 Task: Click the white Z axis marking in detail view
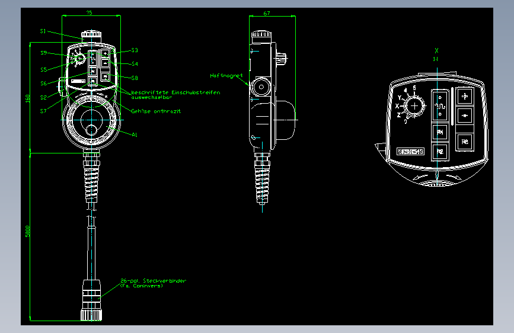(x=398, y=115)
